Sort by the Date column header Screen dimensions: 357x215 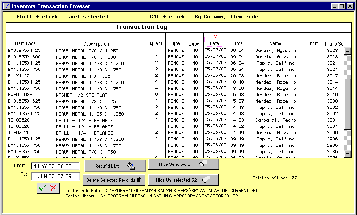215,43
